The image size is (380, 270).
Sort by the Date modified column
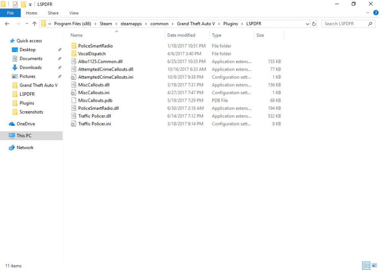click(x=181, y=35)
